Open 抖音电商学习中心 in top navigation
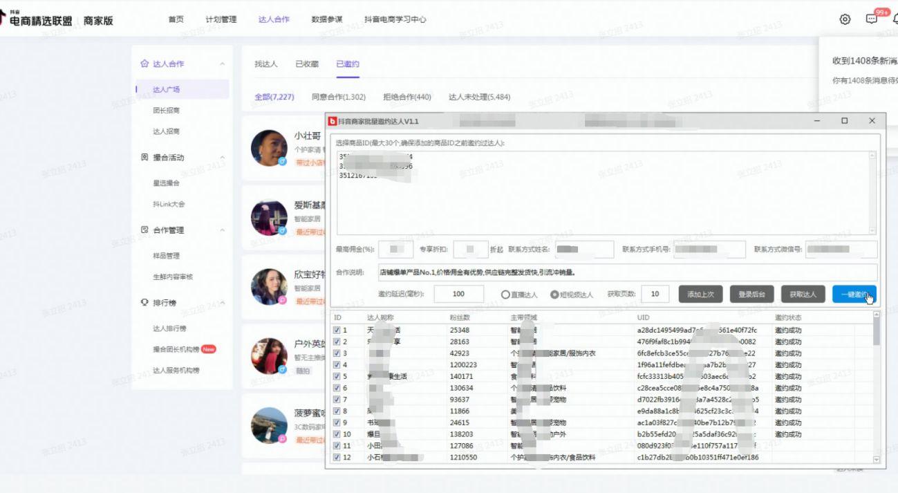The height and width of the screenshot is (493, 898). click(395, 19)
